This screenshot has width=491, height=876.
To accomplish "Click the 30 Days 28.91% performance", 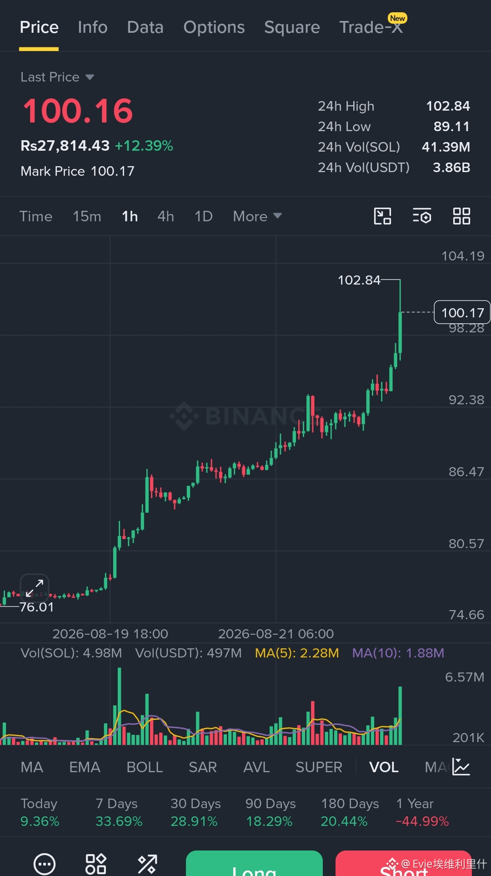I will (195, 812).
